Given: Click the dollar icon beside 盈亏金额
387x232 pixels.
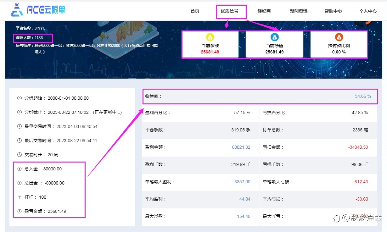Looking at the screenshot, I should 20,211.
